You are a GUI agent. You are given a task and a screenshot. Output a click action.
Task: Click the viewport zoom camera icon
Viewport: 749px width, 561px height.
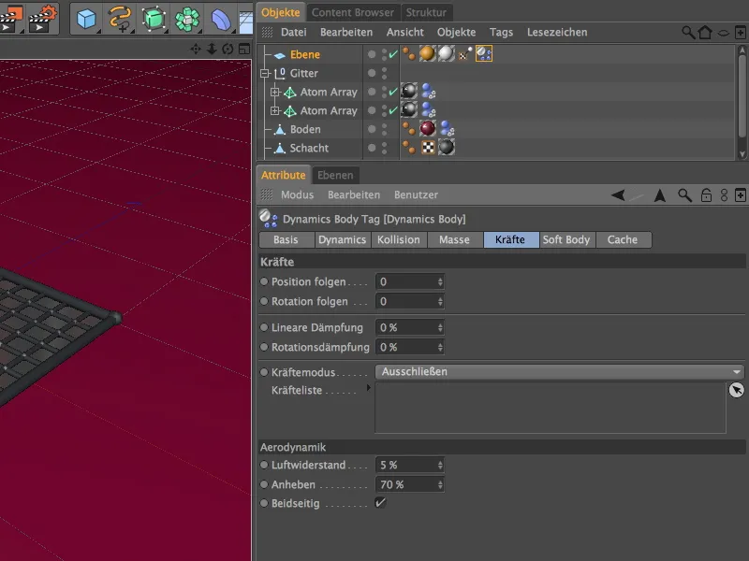pyautogui.click(x=212, y=49)
